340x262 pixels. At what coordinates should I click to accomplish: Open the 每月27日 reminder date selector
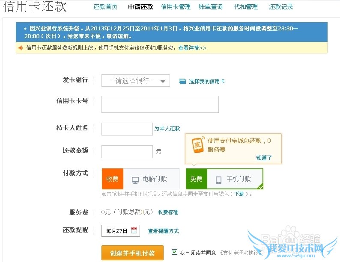point(121,231)
